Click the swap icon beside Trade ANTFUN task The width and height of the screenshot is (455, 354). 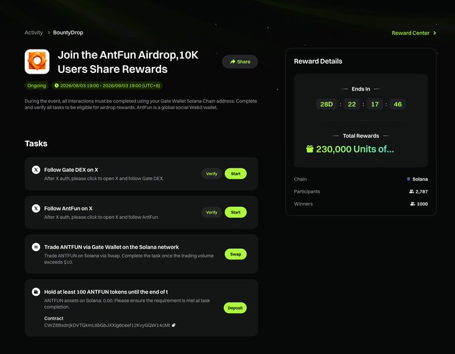tap(36, 247)
